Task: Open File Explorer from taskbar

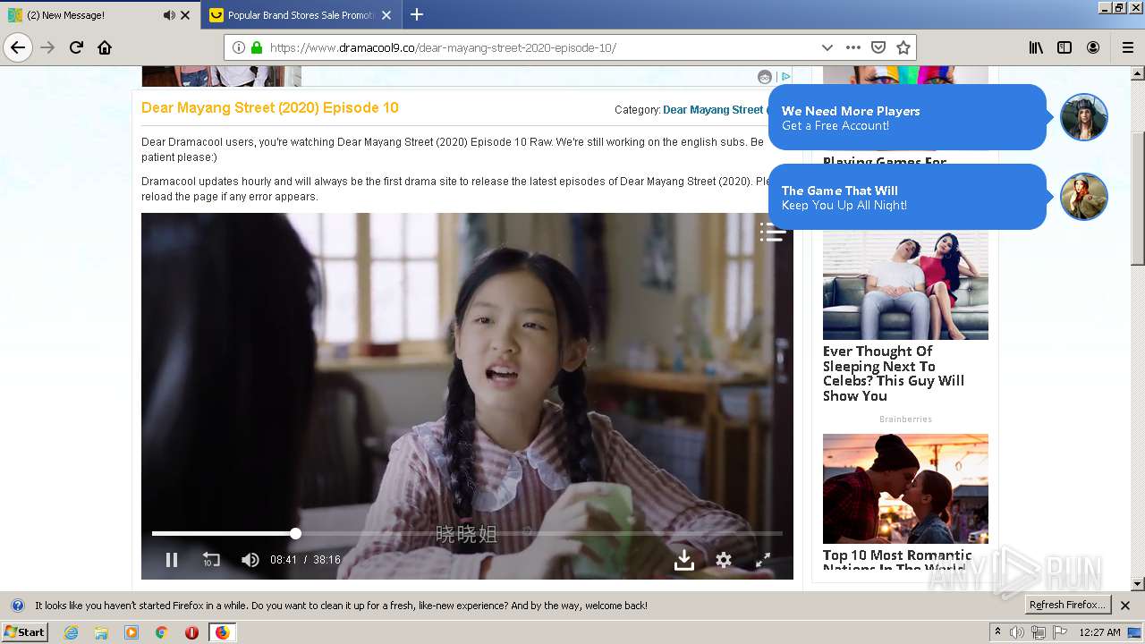Action: tap(101, 632)
